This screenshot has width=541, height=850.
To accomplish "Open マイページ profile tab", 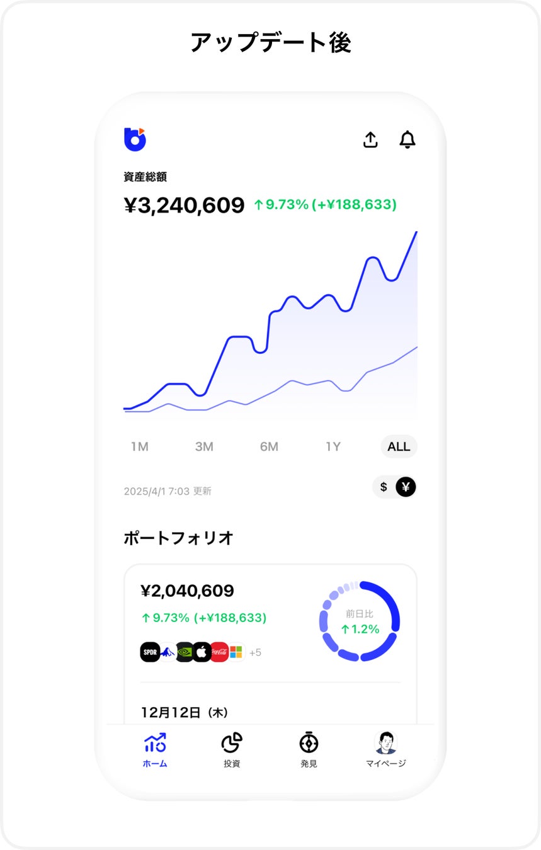I will 385,749.
